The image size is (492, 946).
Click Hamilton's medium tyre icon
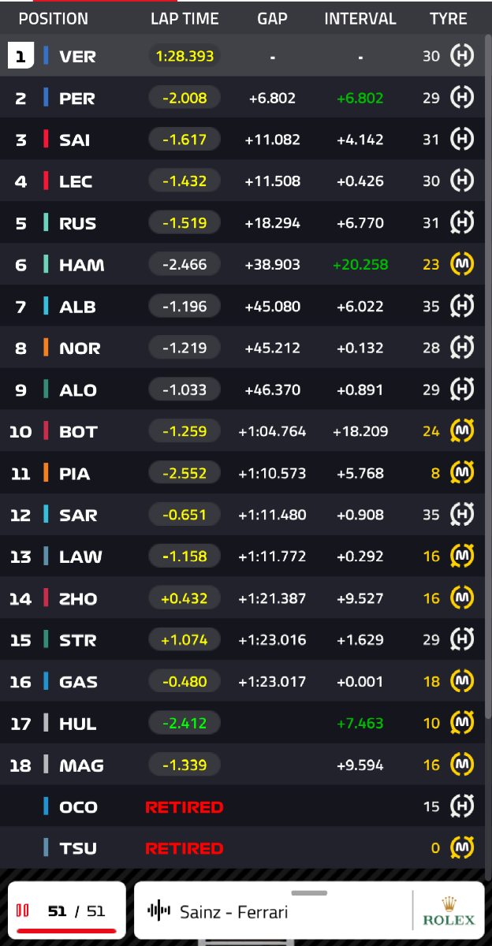click(461, 265)
